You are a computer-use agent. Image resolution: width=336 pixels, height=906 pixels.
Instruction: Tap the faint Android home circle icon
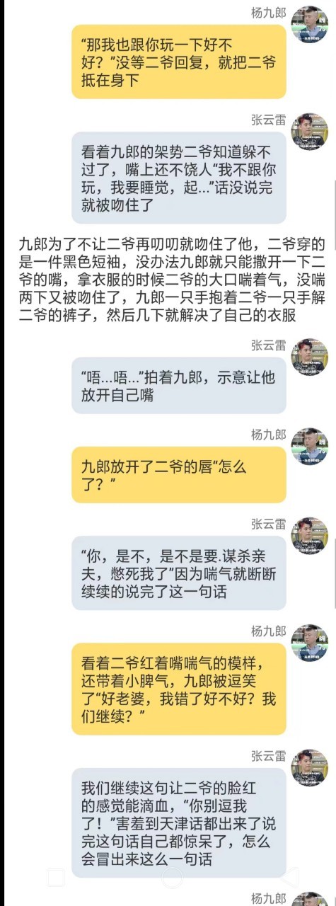[170, 878]
